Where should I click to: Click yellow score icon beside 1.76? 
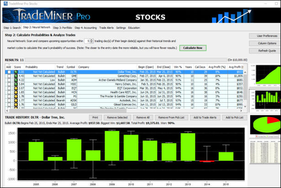(16, 104)
